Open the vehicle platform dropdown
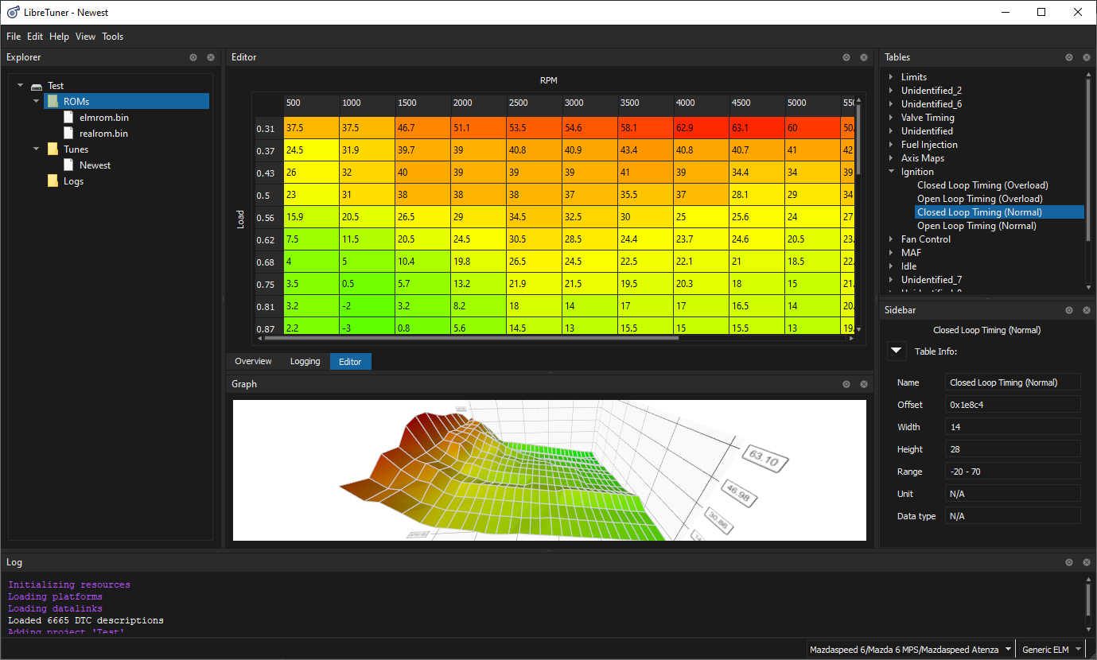 coord(911,650)
